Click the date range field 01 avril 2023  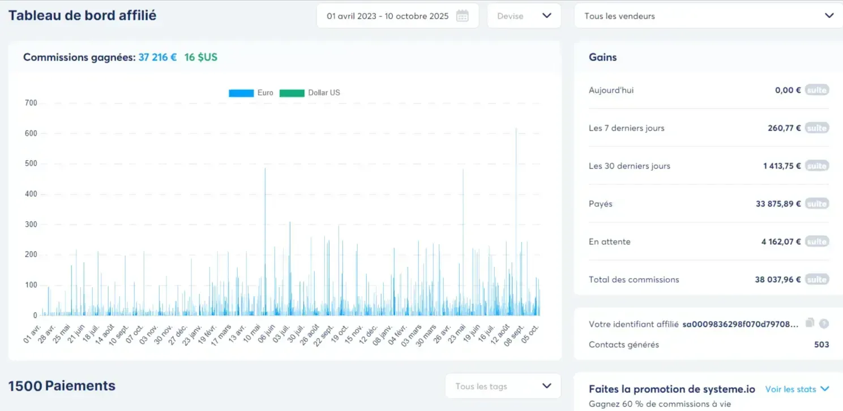pyautogui.click(x=387, y=16)
